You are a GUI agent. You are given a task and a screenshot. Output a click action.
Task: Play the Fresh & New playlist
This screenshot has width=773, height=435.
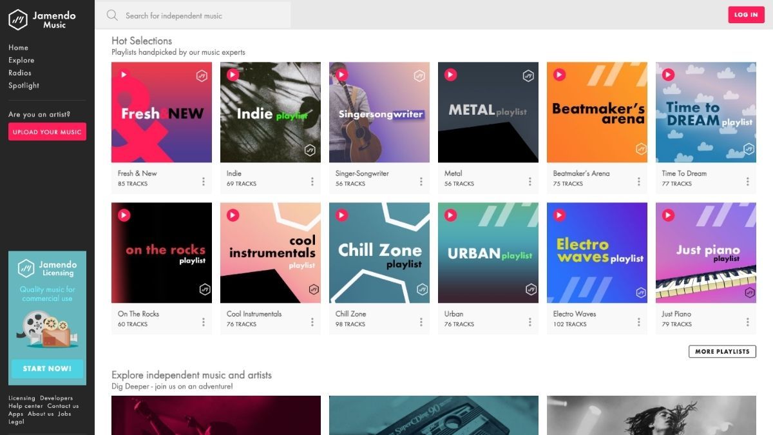click(x=124, y=75)
